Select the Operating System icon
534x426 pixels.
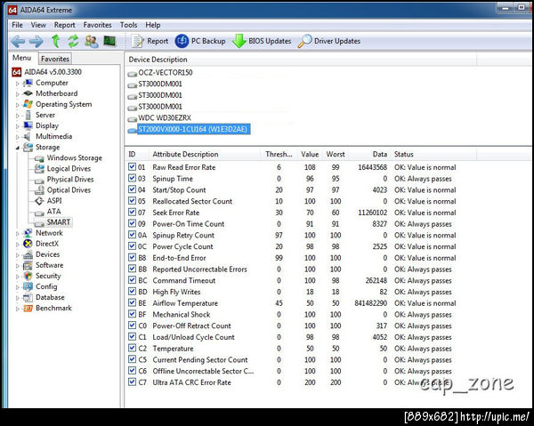(x=28, y=104)
